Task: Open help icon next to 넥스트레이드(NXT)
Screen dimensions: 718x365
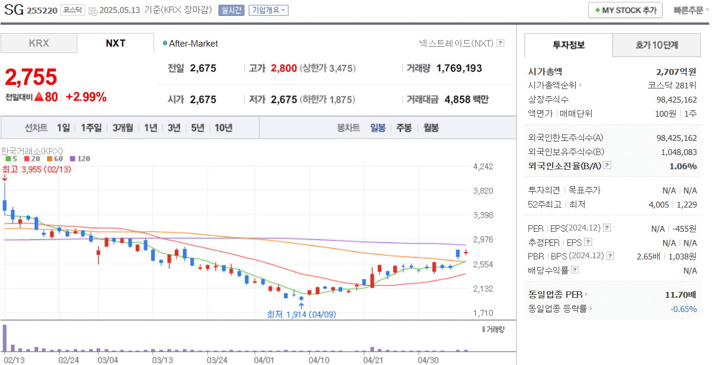Action: pos(500,43)
